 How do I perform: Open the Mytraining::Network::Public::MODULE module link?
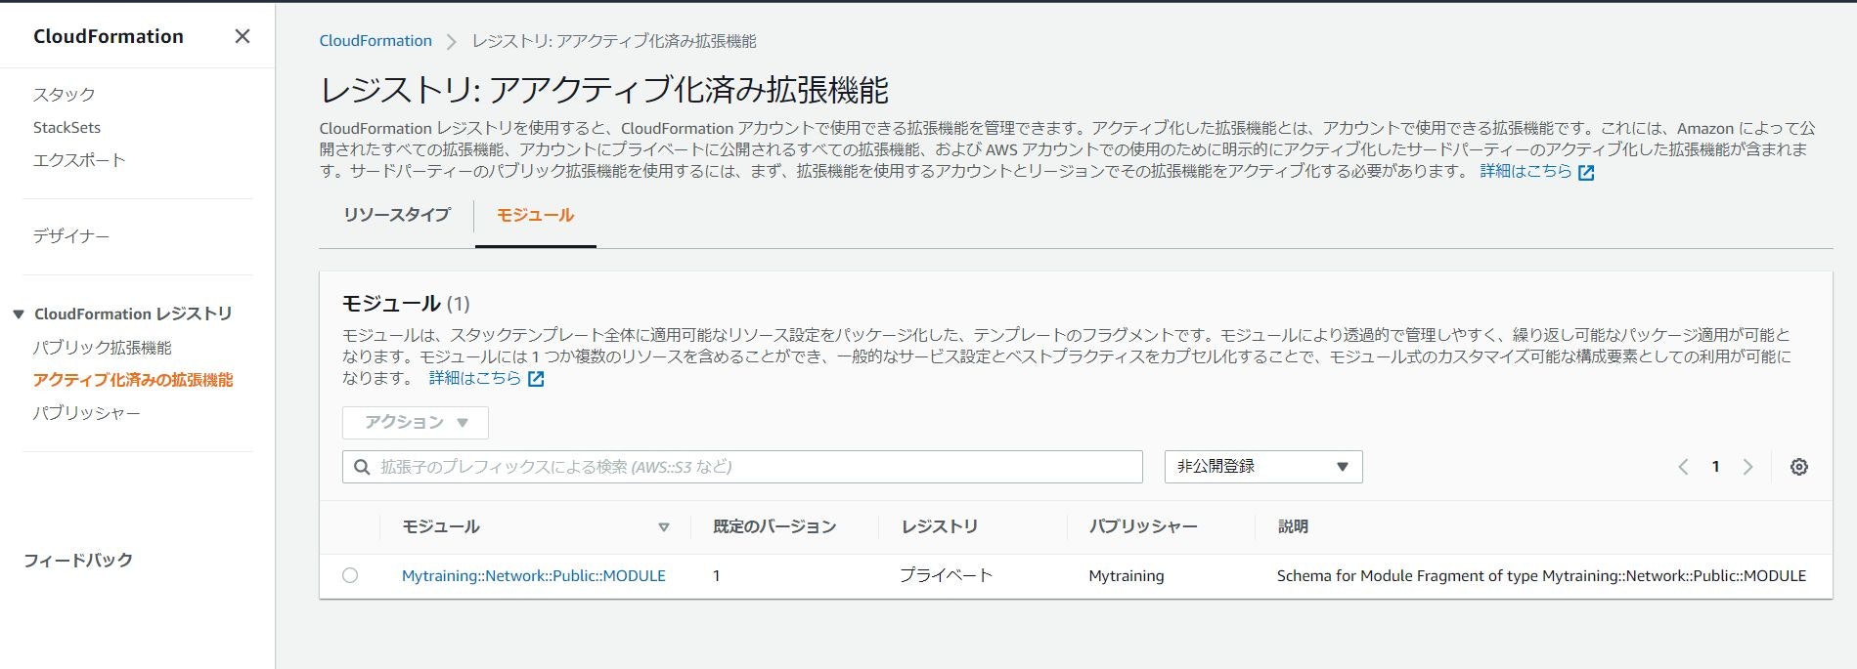point(534,576)
